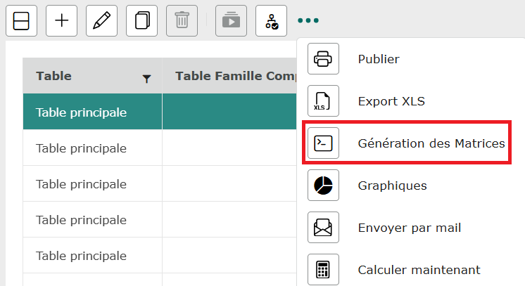Click the XLS file export icon
Image resolution: width=525 pixels, height=286 pixels.
point(323,101)
